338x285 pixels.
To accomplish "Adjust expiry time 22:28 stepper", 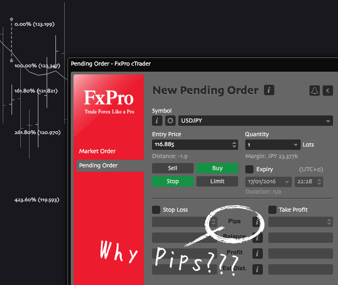I will (319, 182).
